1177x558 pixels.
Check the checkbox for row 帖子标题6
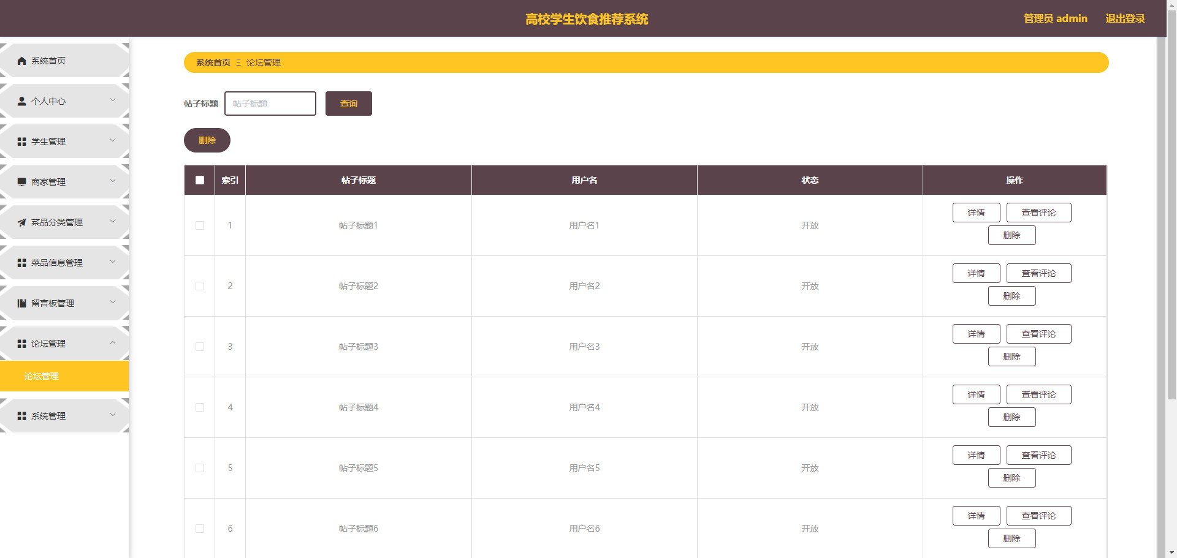(200, 529)
